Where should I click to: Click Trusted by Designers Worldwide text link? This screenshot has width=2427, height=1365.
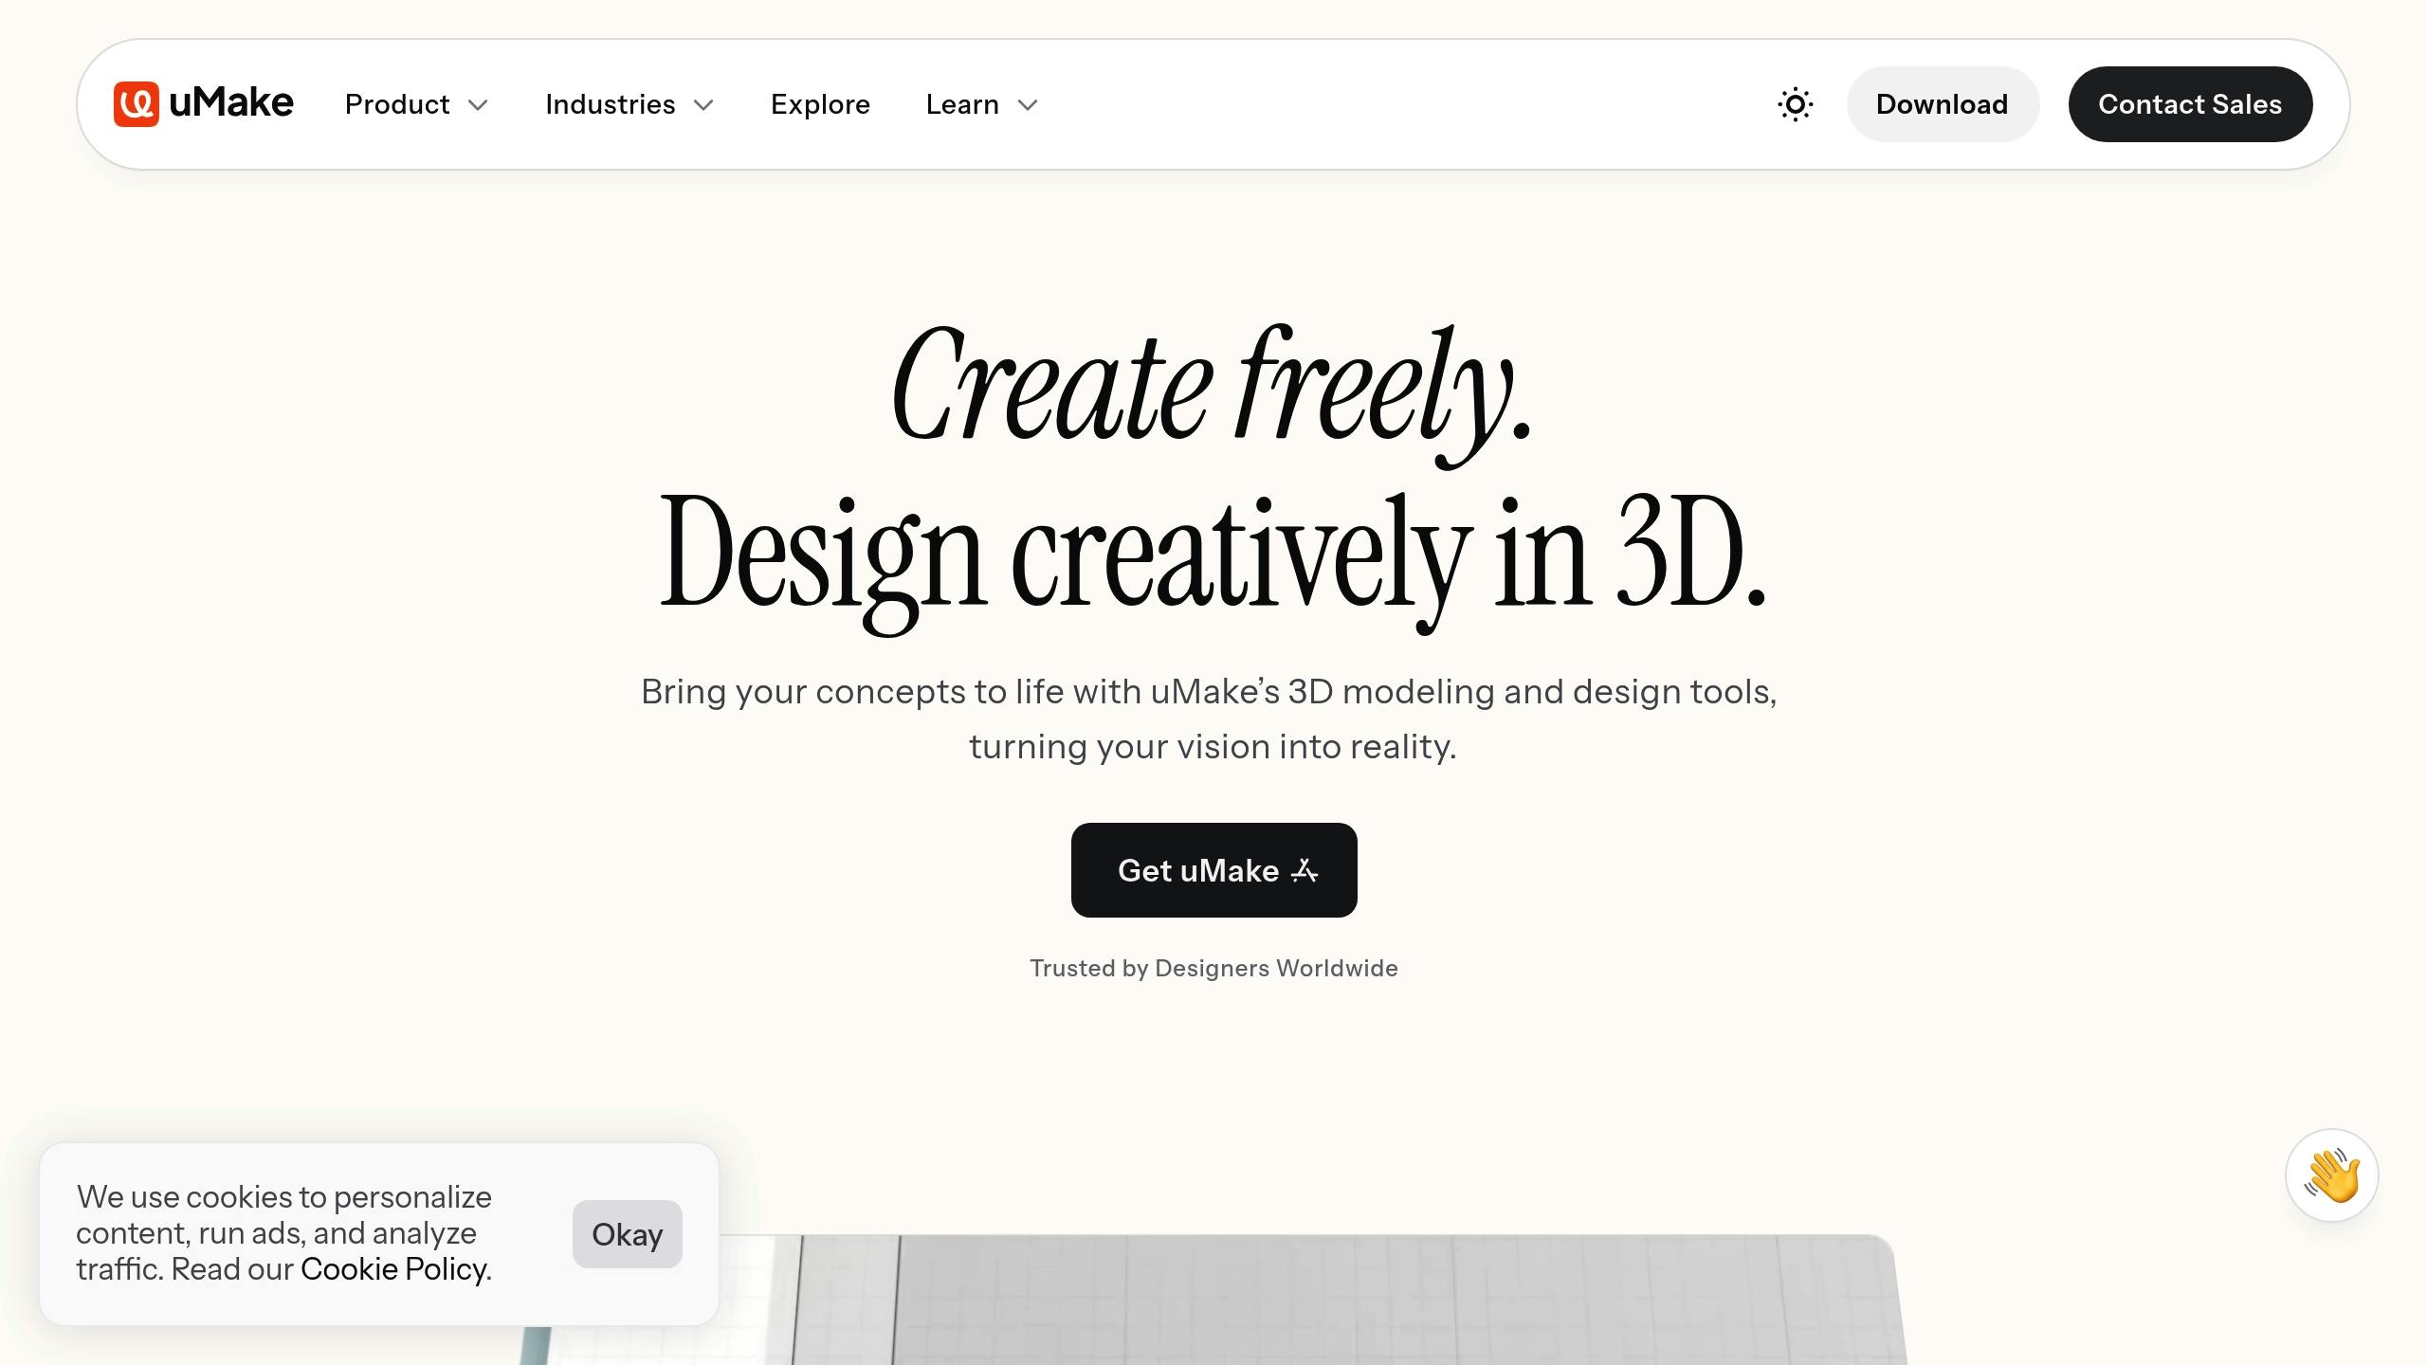click(1213, 967)
